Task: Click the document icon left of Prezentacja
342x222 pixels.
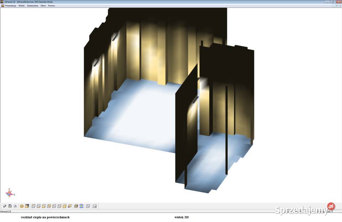Action: tap(2, 6)
